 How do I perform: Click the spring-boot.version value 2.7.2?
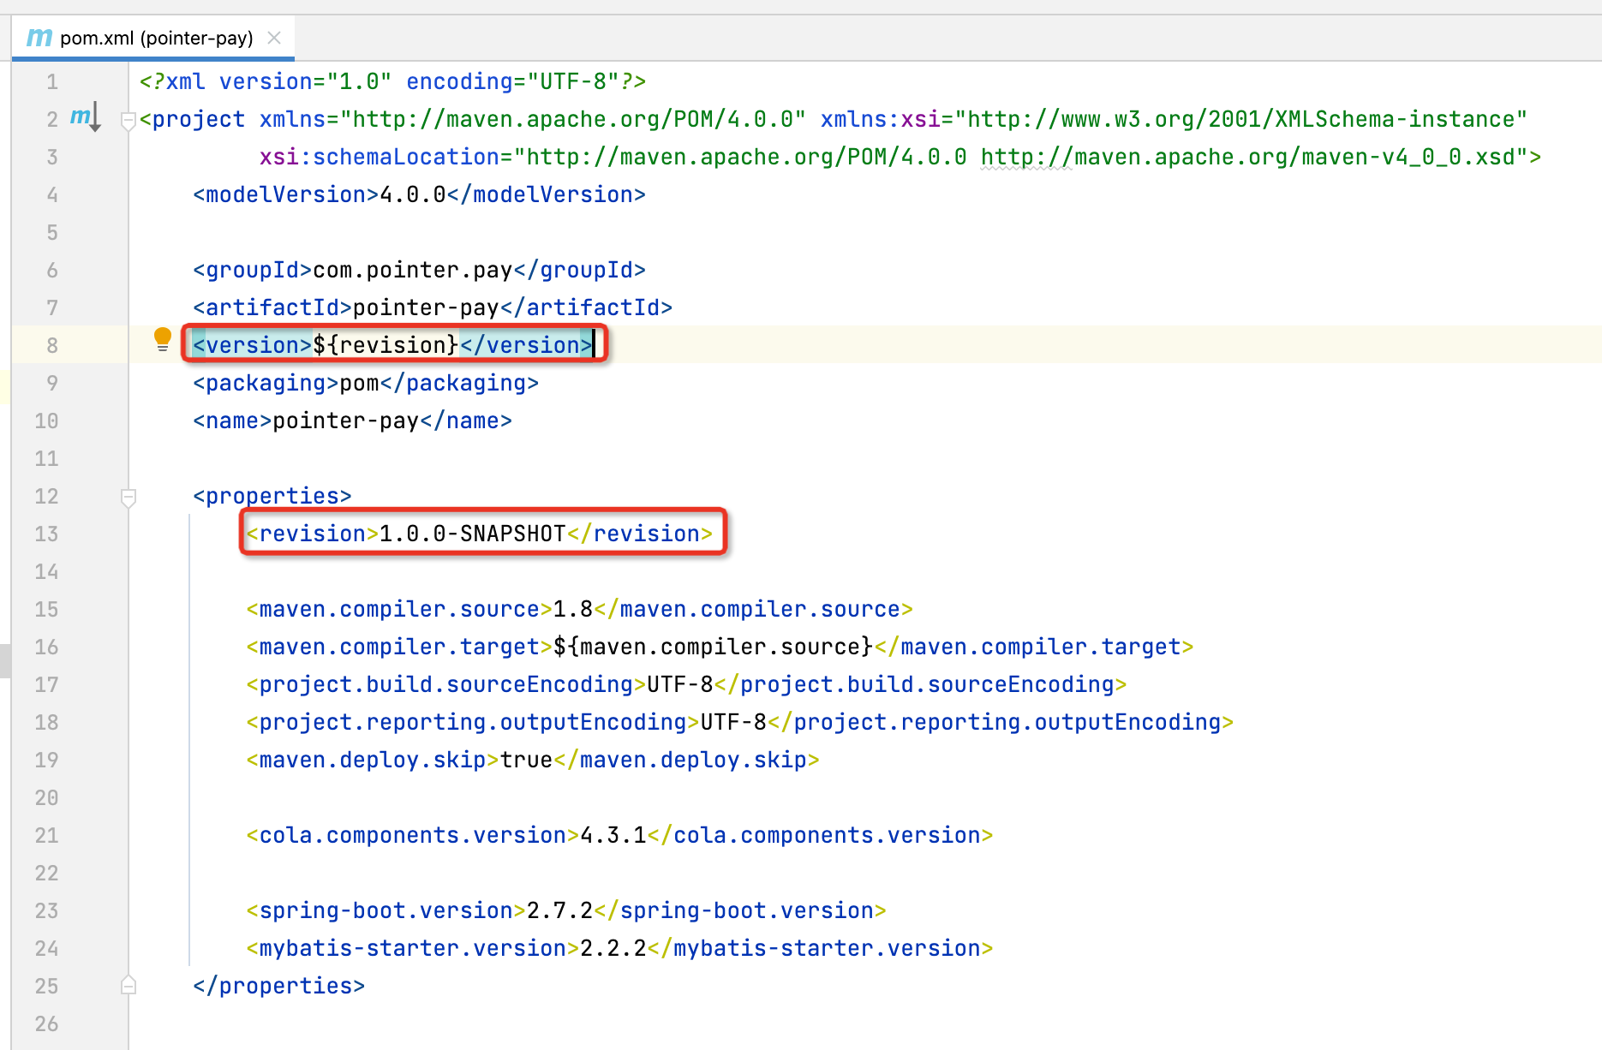[557, 910]
